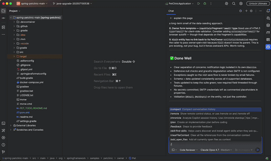Show more tool windows ellipsis
Image resolution: width=271 pixels, height=161 pixels.
click(x=3, y=35)
